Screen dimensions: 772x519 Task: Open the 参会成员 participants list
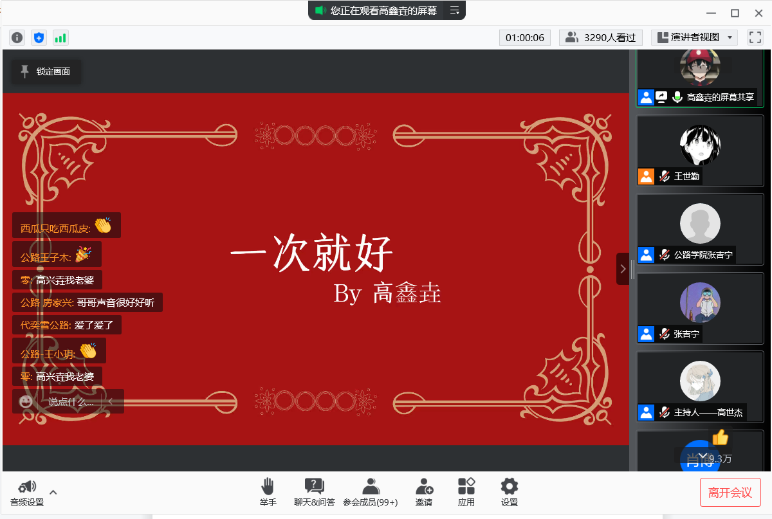coord(370,492)
